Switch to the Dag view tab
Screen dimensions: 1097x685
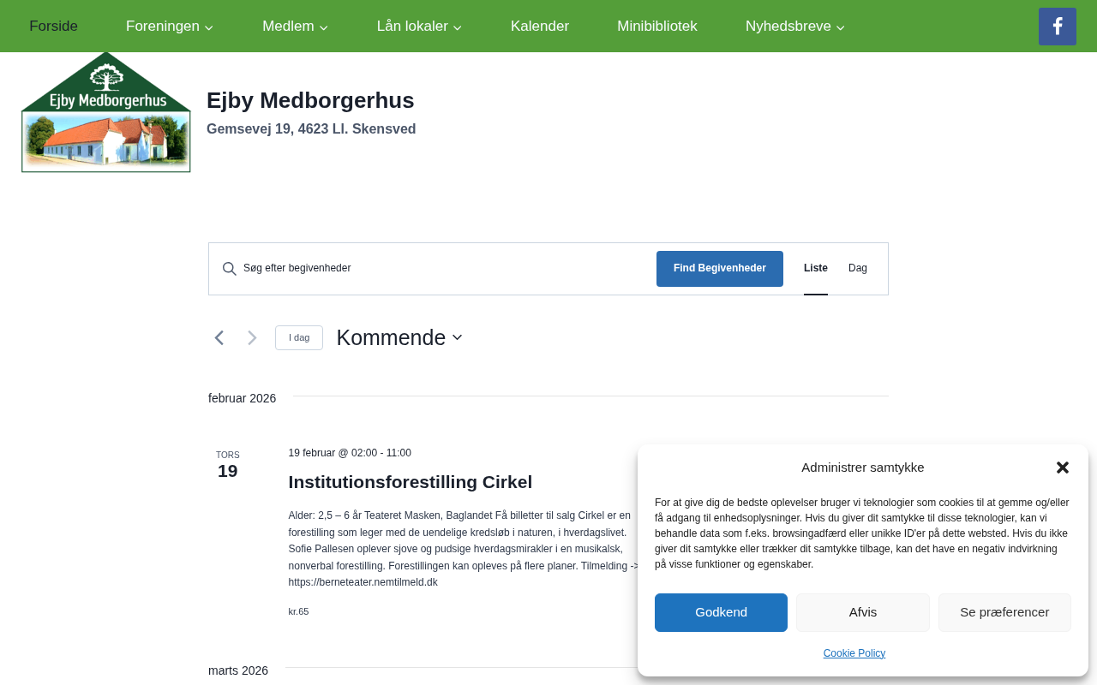[x=858, y=268]
